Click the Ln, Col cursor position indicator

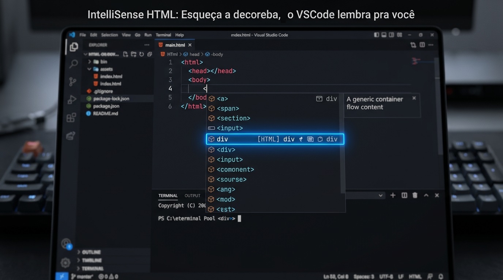(336, 277)
